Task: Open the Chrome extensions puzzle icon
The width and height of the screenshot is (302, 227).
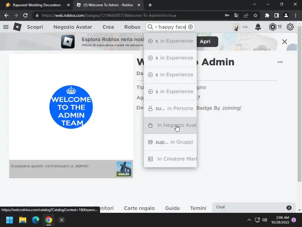Action: point(267,15)
